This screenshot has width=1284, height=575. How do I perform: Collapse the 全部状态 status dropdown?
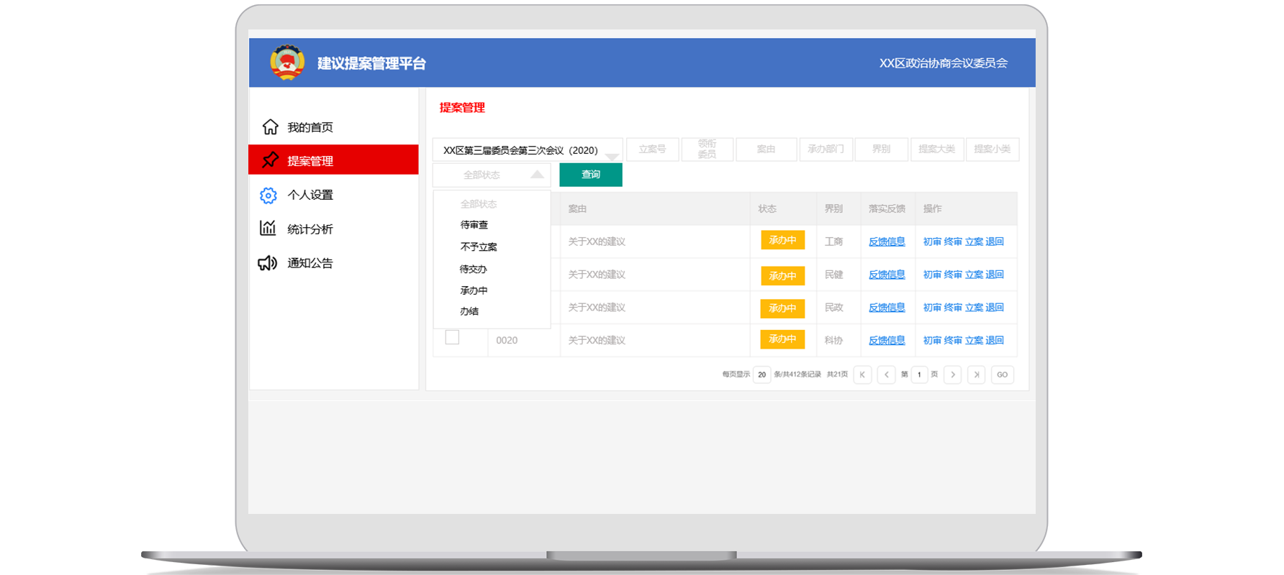492,175
